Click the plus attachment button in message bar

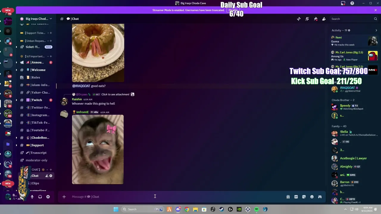[x=64, y=197]
